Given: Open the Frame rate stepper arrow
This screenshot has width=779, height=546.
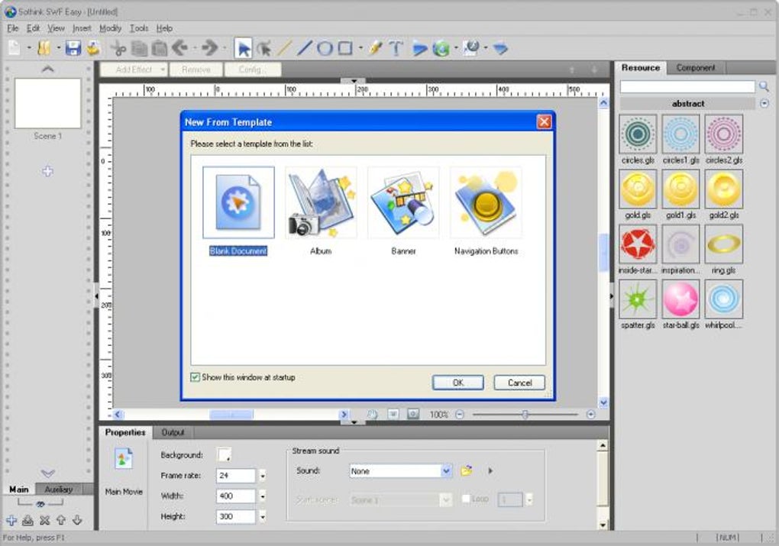Looking at the screenshot, I should click(263, 476).
